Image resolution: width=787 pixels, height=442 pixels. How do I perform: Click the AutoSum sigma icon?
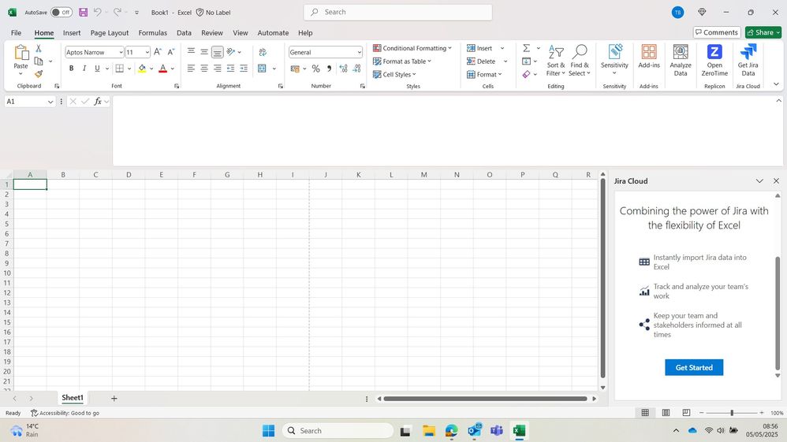(527, 48)
